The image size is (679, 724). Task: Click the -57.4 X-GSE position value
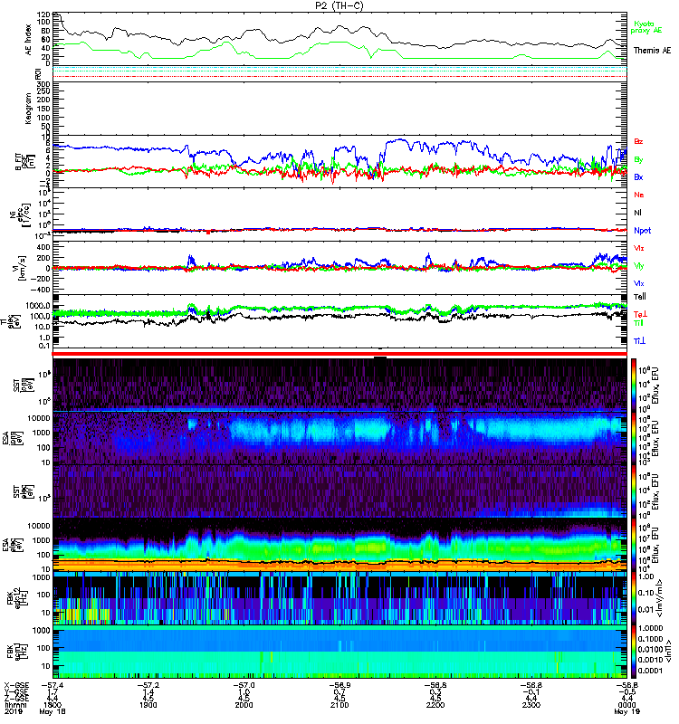pyautogui.click(x=53, y=686)
